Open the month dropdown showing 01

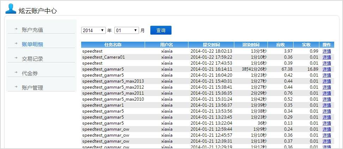(x=127, y=30)
